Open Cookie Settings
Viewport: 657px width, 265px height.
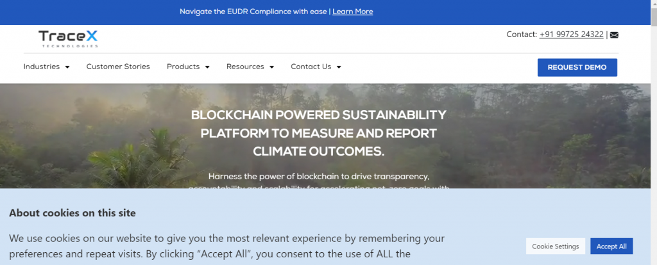[x=556, y=246]
